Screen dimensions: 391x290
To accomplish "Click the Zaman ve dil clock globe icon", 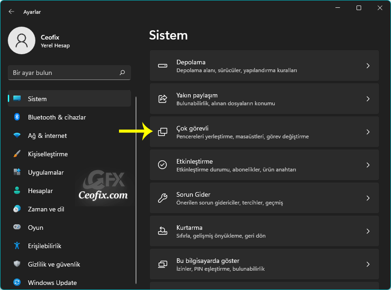I will coord(17,209).
